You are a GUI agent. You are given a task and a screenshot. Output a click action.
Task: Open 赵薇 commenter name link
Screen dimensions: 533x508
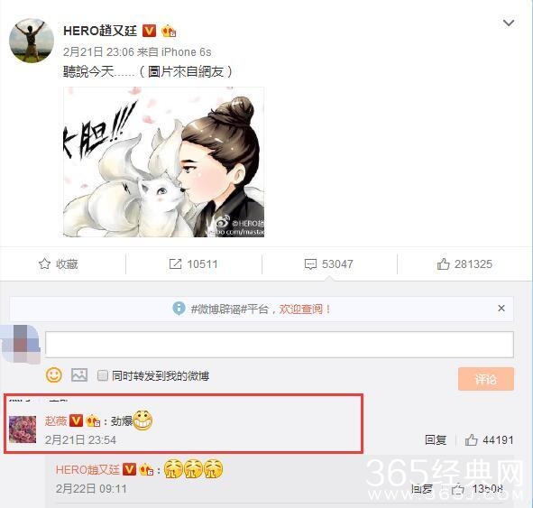tap(56, 421)
